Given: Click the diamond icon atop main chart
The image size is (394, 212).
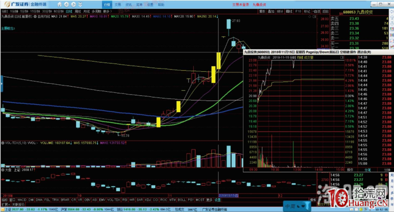Looking at the screenshot, I should click(310, 17).
